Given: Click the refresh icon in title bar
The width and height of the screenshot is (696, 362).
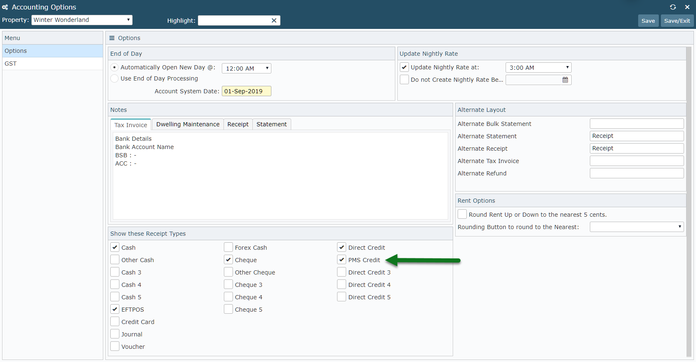Looking at the screenshot, I should pyautogui.click(x=673, y=7).
